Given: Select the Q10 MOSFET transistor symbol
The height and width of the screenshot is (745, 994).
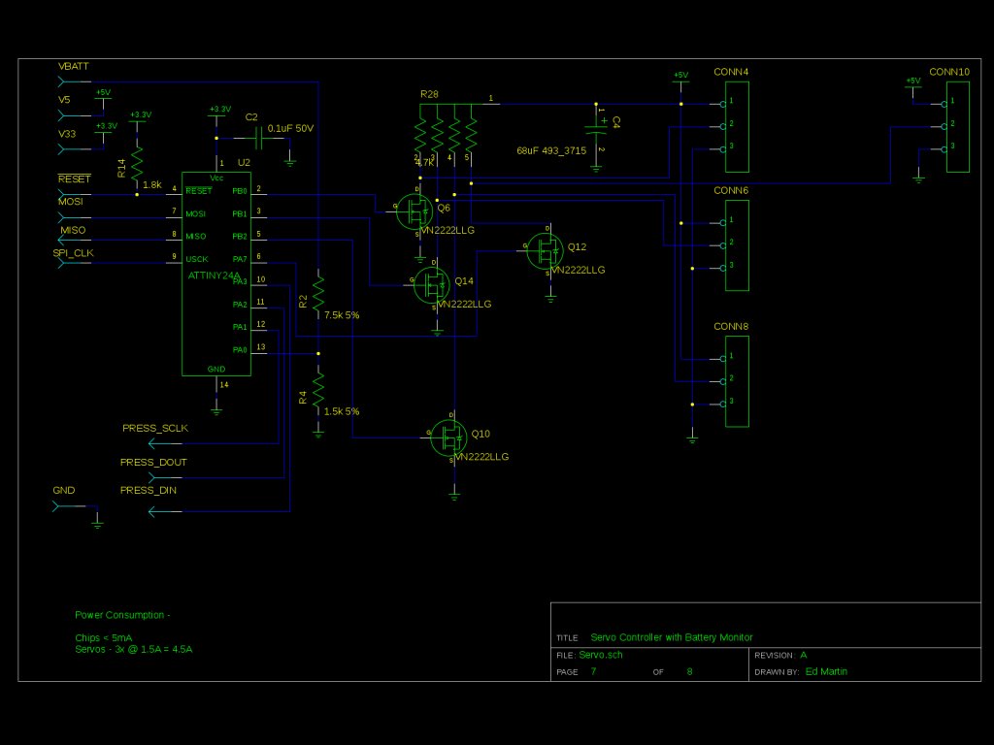Looking at the screenshot, I should pos(448,437).
